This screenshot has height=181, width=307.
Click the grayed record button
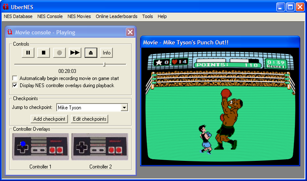click(x=59, y=53)
